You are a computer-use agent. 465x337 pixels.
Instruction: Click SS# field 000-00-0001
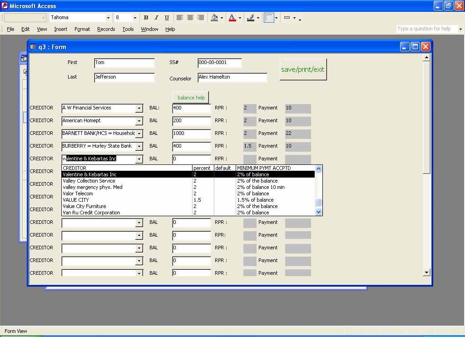point(220,63)
